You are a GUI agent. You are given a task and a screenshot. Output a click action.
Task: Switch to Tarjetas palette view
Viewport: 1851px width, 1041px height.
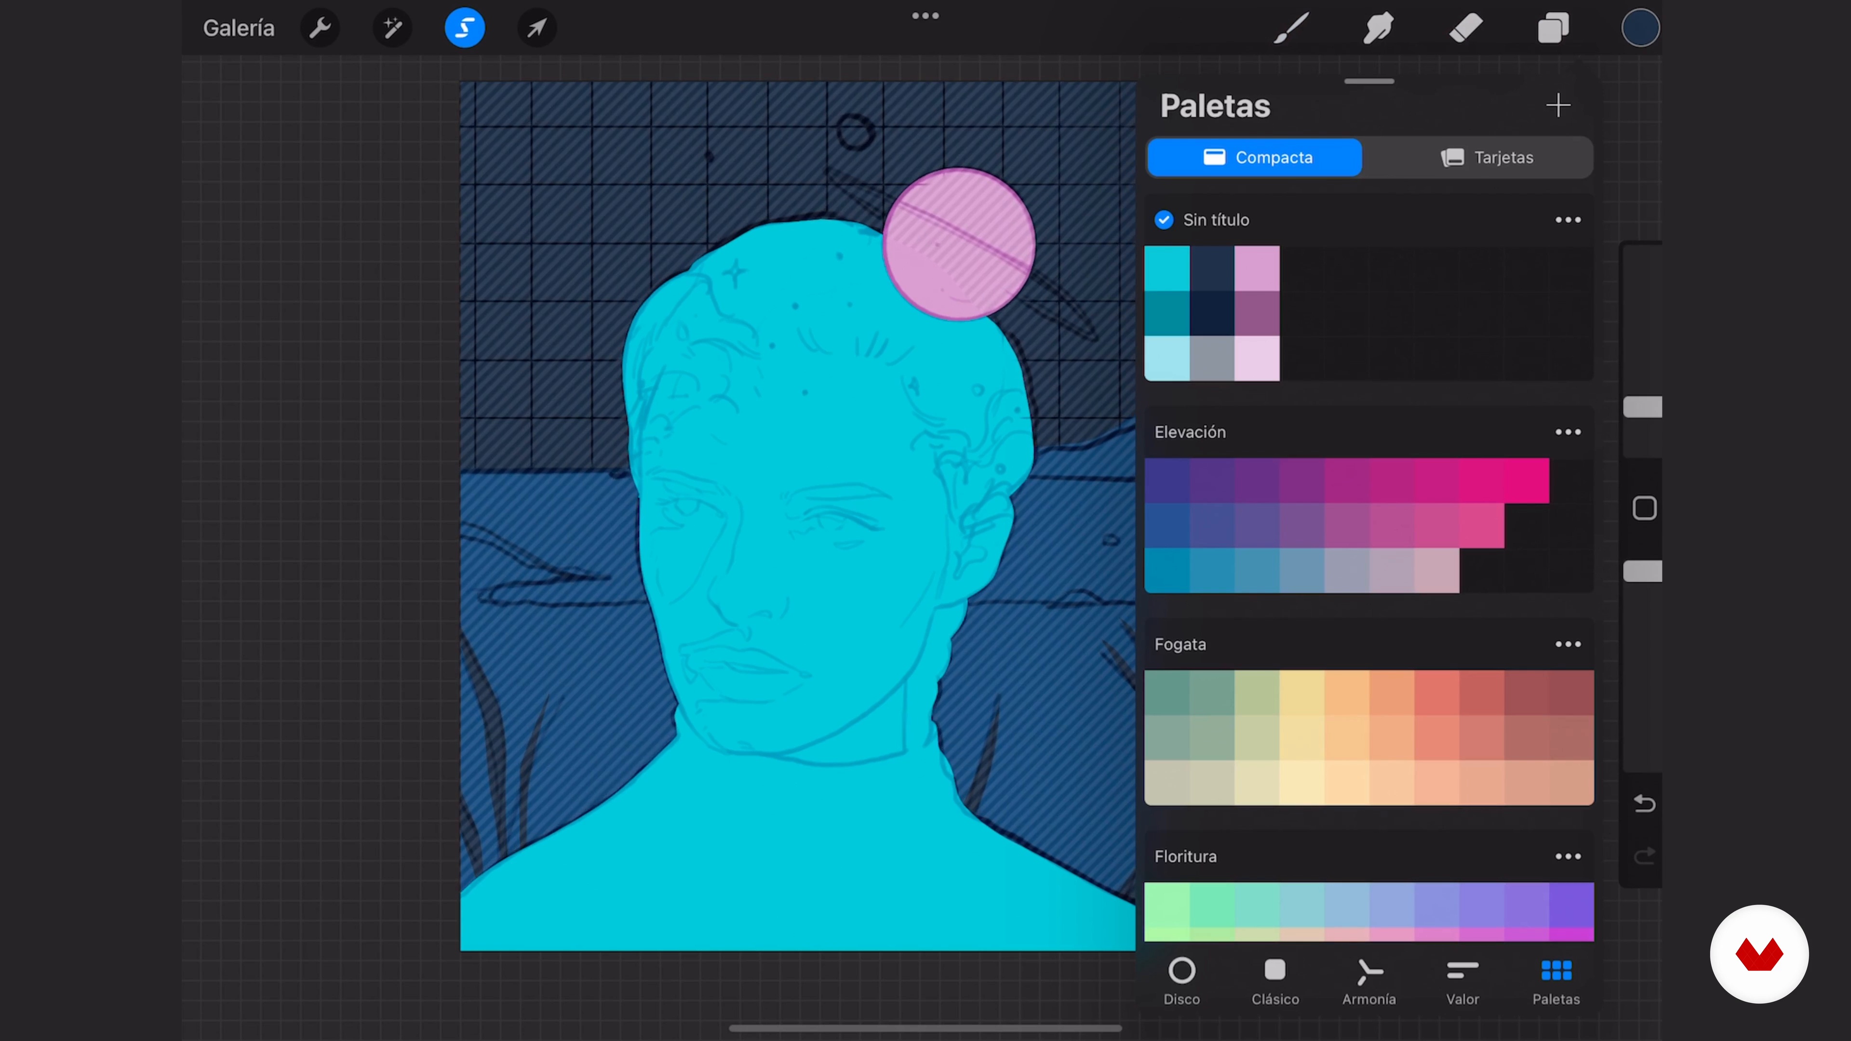[x=1486, y=157]
